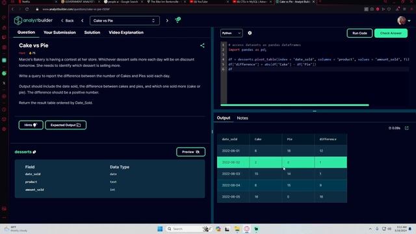416x234 pixels.
Task: Go to the previous question arrow
Action: pos(83,20)
